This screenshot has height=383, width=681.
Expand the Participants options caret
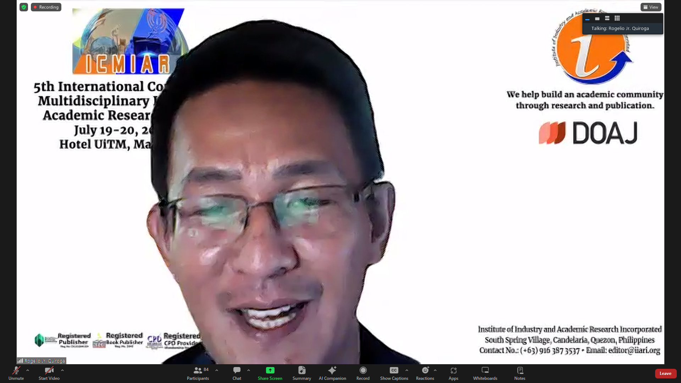click(x=217, y=370)
